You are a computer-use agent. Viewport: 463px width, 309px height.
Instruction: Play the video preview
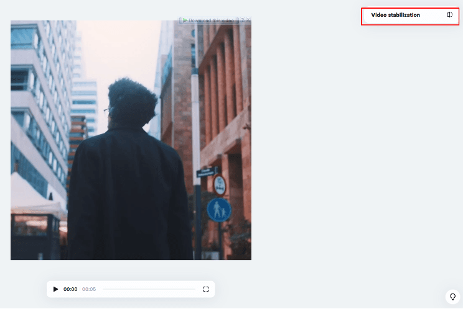click(x=55, y=289)
